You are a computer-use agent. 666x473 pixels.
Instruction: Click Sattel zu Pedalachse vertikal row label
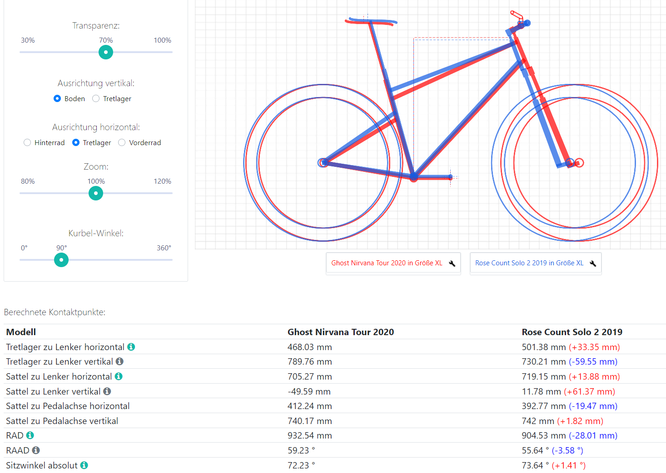pyautogui.click(x=62, y=421)
